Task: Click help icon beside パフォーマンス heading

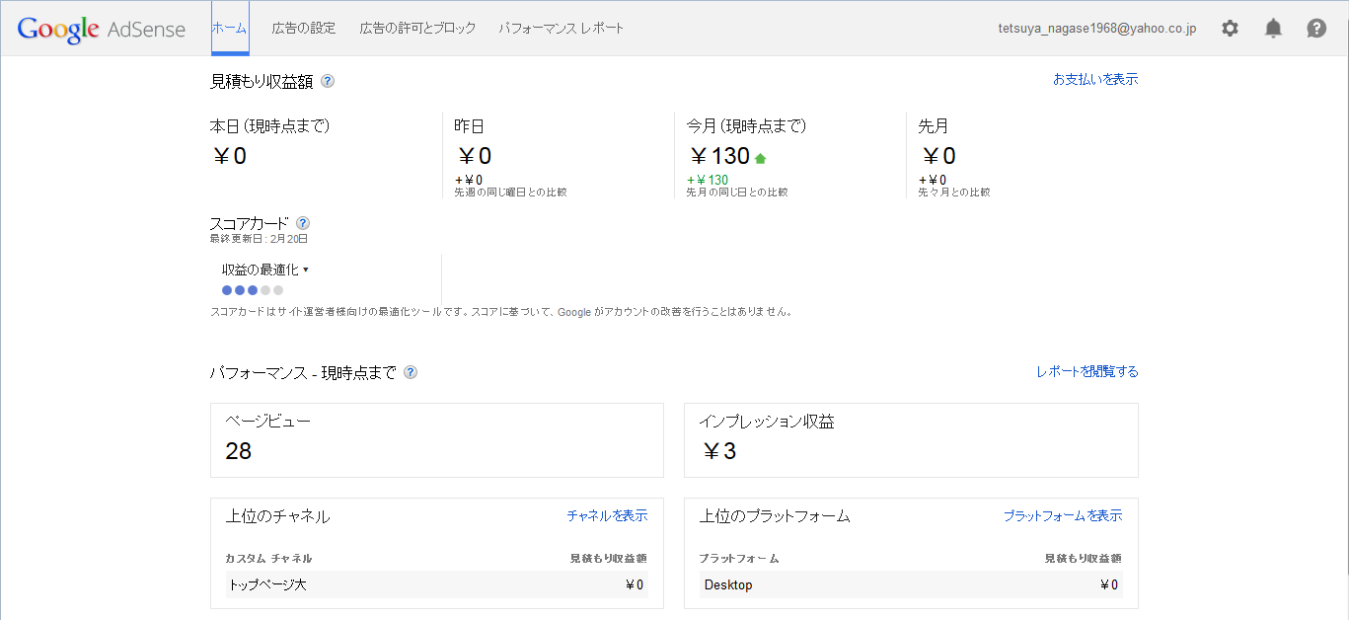Action: (411, 372)
